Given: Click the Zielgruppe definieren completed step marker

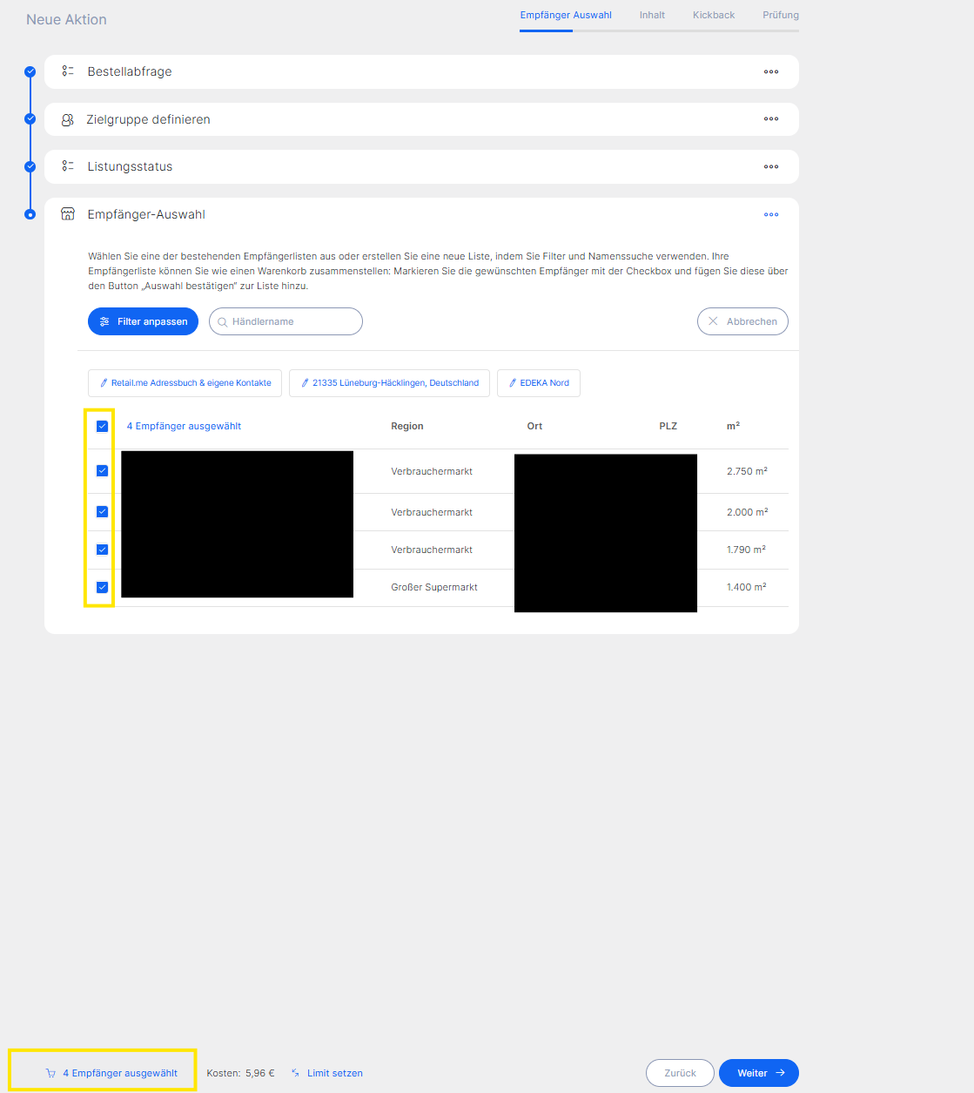Looking at the screenshot, I should 30,118.
